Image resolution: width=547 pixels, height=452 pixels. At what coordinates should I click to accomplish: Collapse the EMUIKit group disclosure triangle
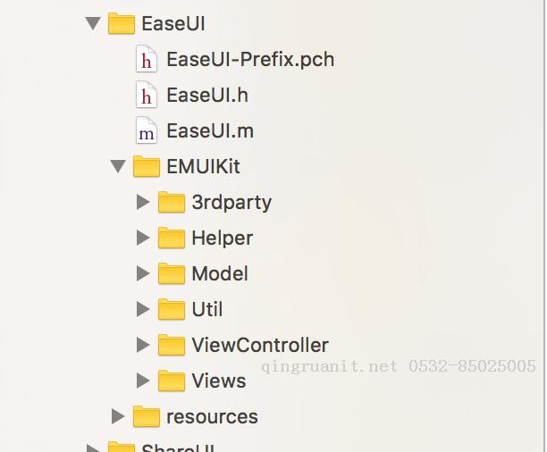(118, 166)
